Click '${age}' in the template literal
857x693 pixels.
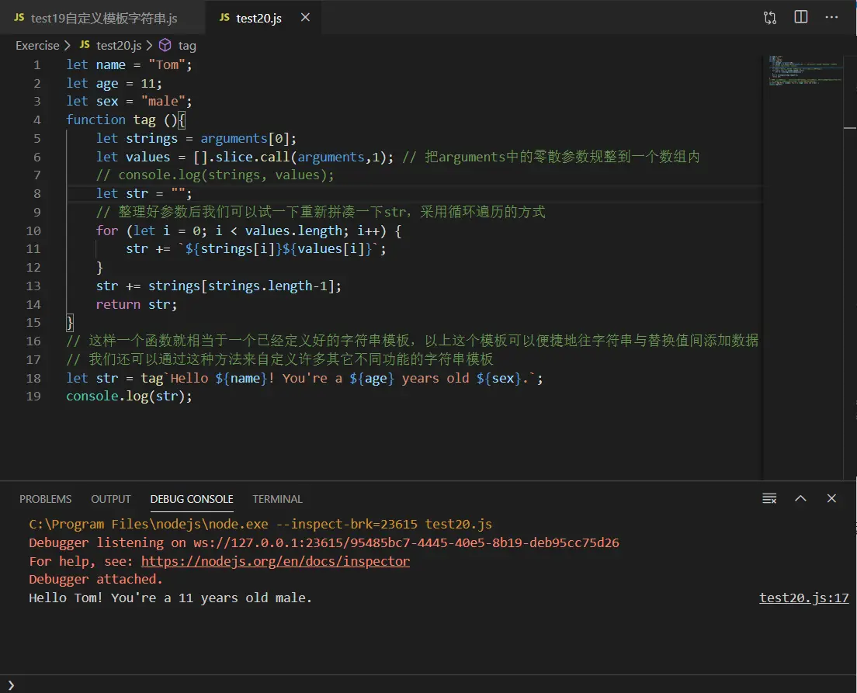pyautogui.click(x=372, y=378)
